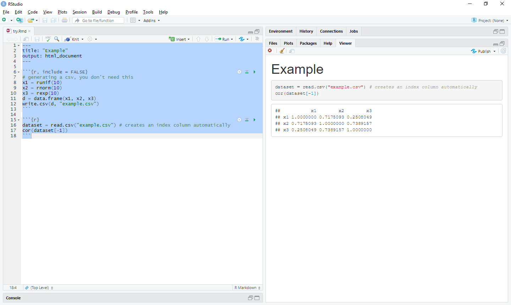Click the editor publish icon
The width and height of the screenshot is (511, 305).
click(242, 39)
